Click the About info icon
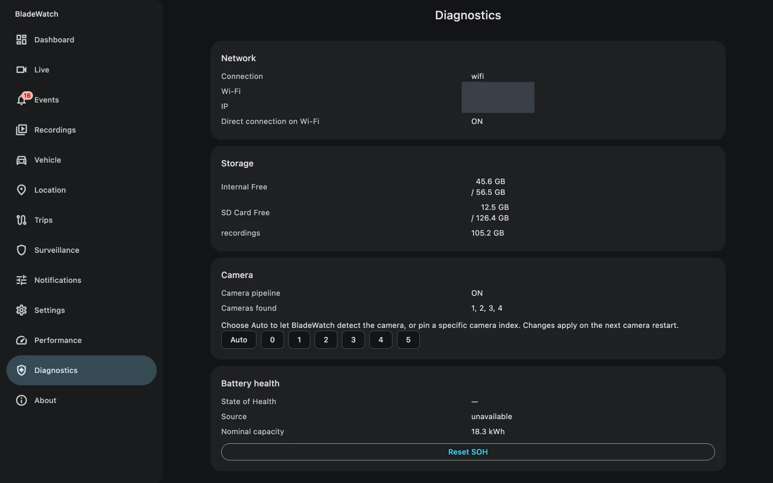 pos(21,400)
